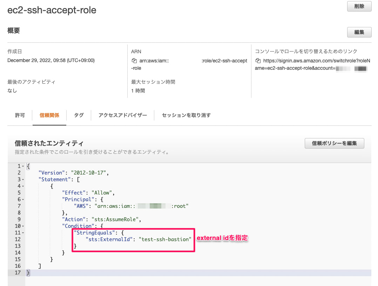This screenshot has height=286, width=378.
Task: Click the "Version": "2012-10-17" line
Action: [x=74, y=173]
